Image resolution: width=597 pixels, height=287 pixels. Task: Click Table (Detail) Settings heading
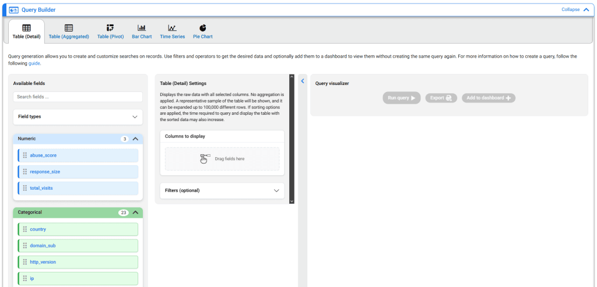[183, 83]
